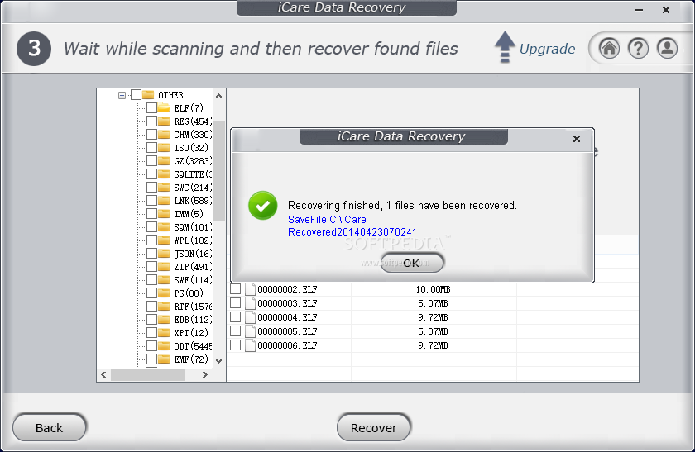Click the tree scroll down arrow

point(219,361)
